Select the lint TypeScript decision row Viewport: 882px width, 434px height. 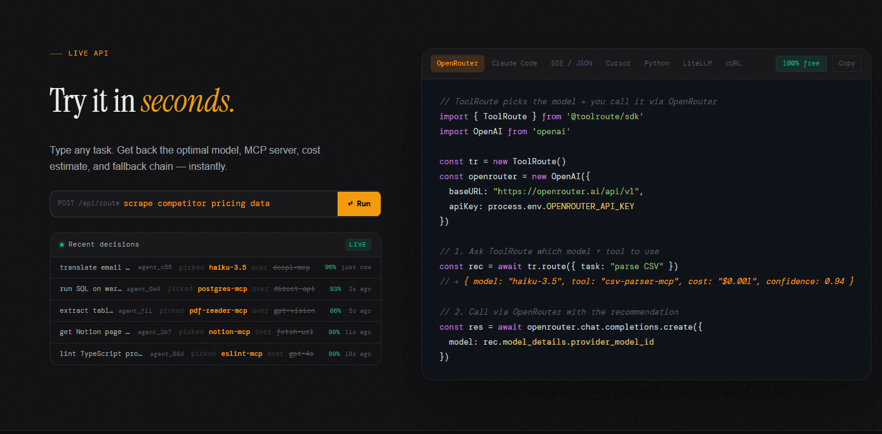216,354
